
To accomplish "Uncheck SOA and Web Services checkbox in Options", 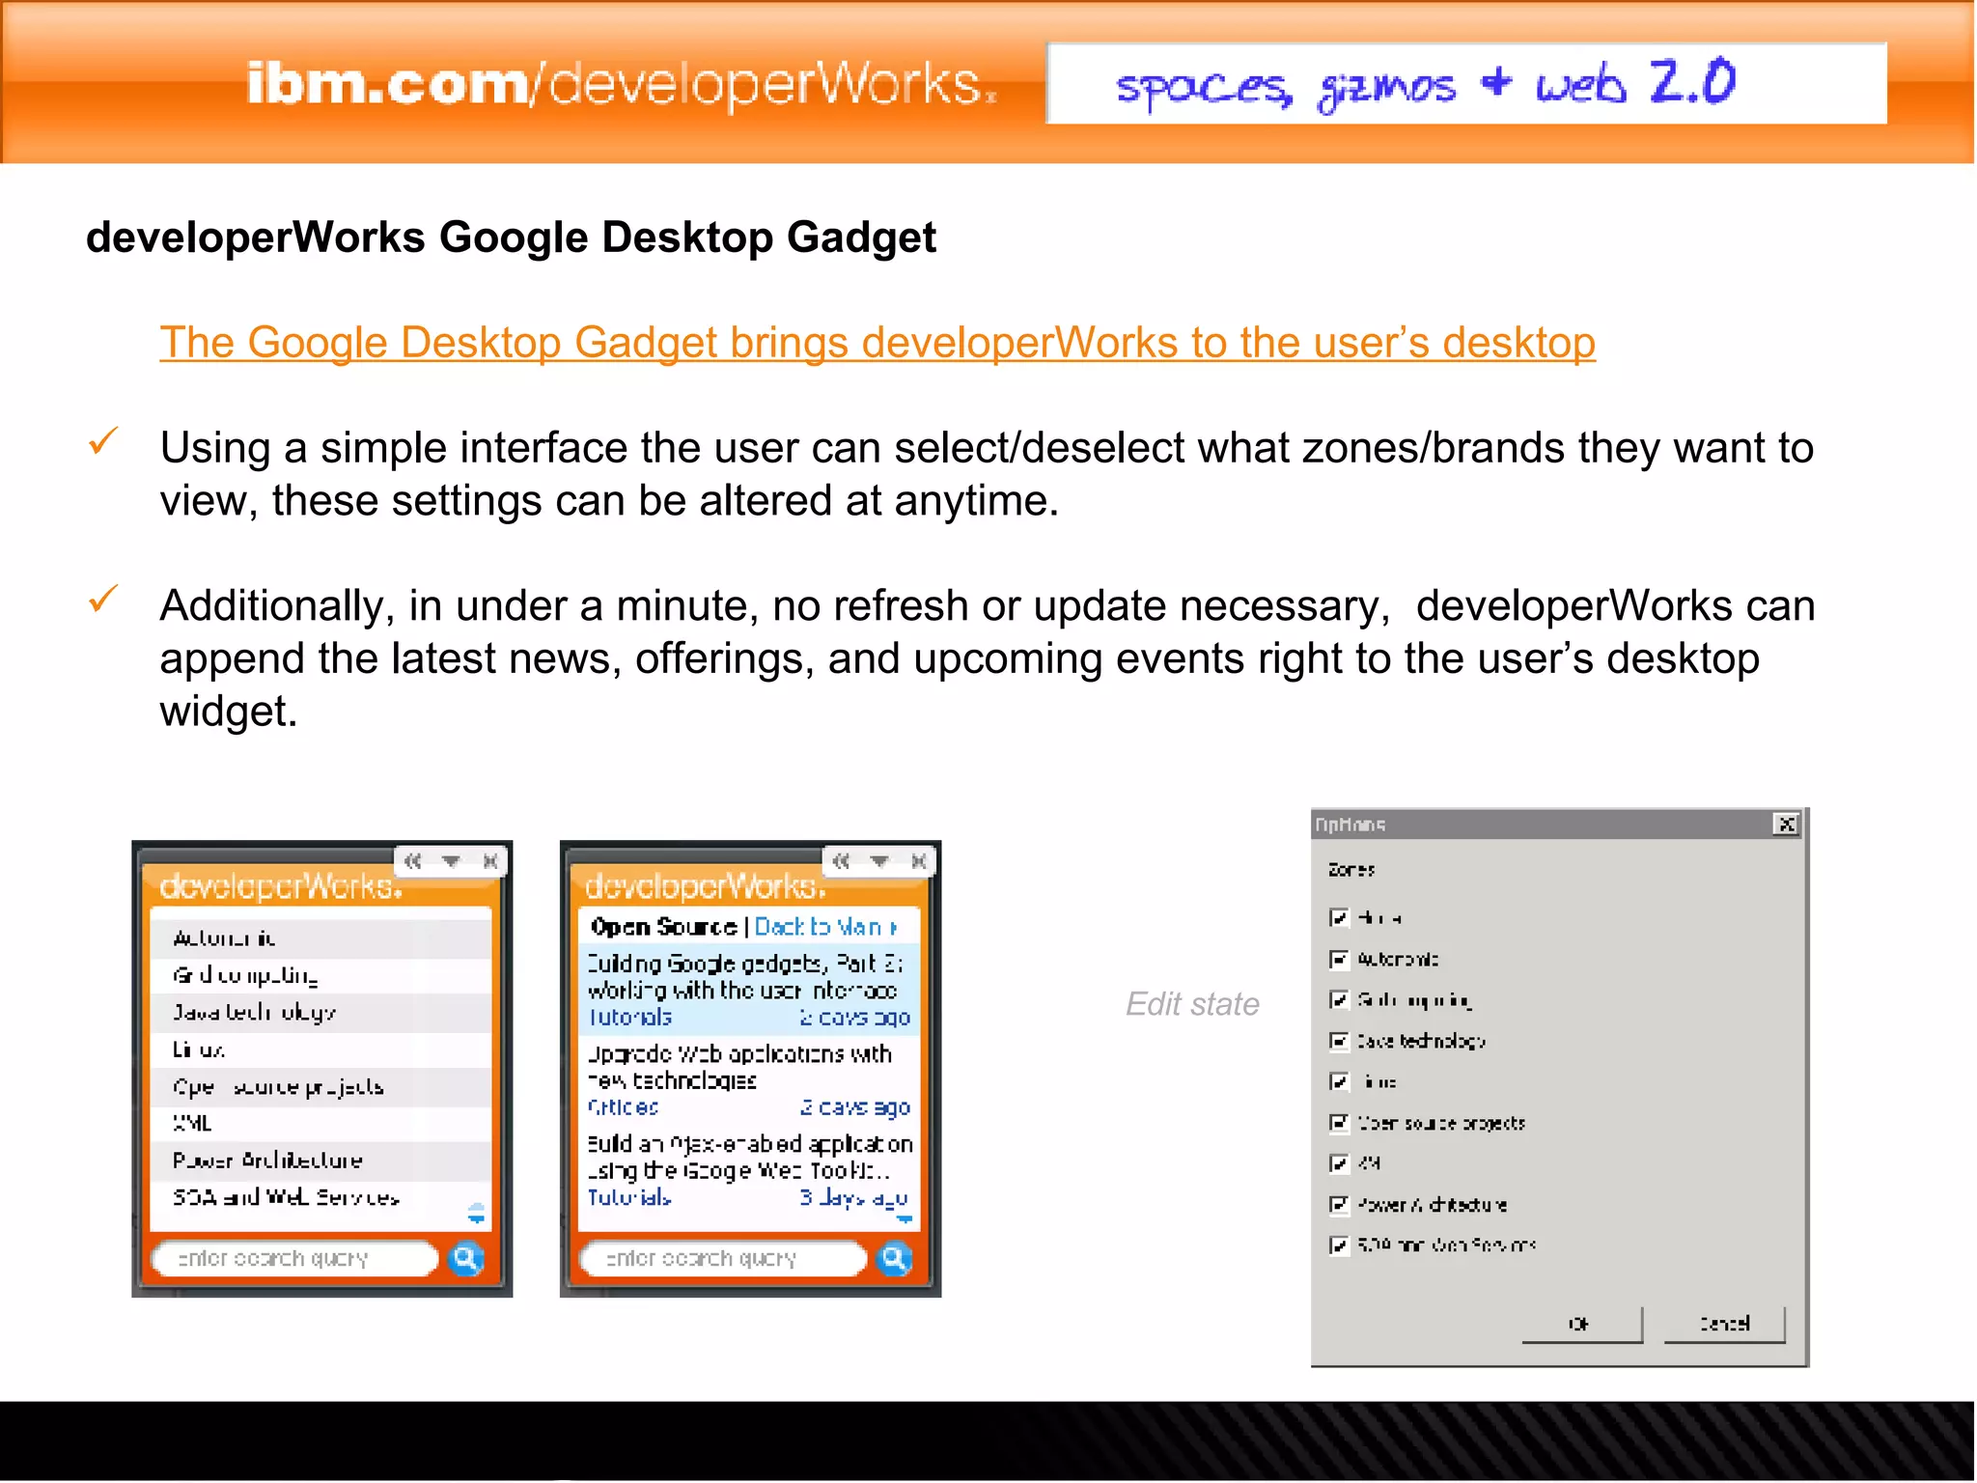I will (1338, 1245).
